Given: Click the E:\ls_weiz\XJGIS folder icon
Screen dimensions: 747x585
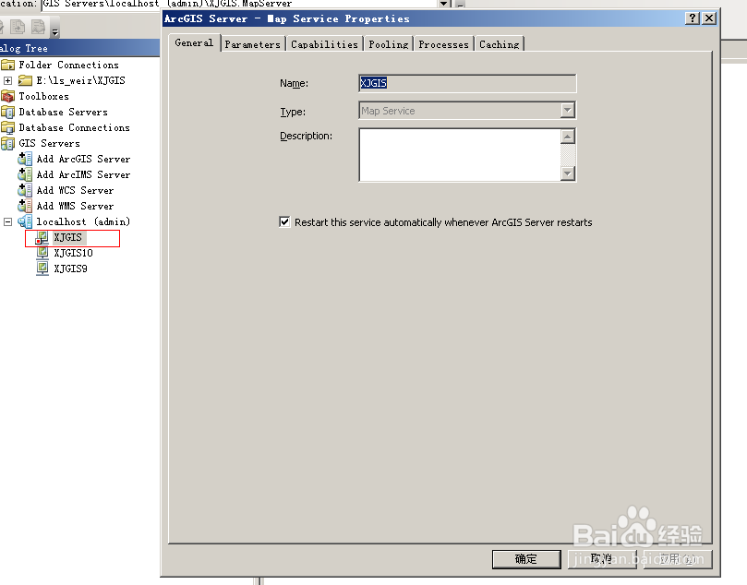Looking at the screenshot, I should tap(25, 80).
